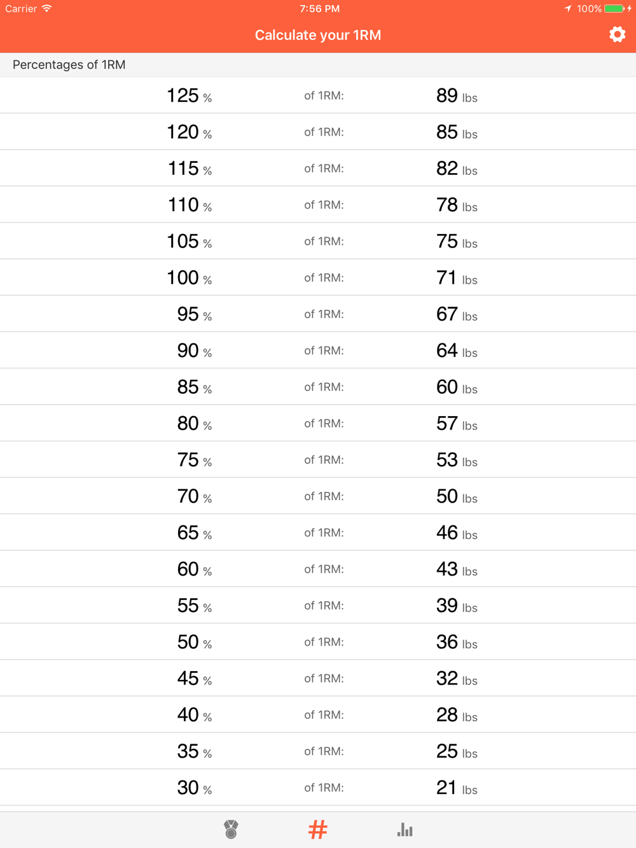Image resolution: width=636 pixels, height=848 pixels.
Task: Select the 50% of 1RM row
Action: (318, 642)
